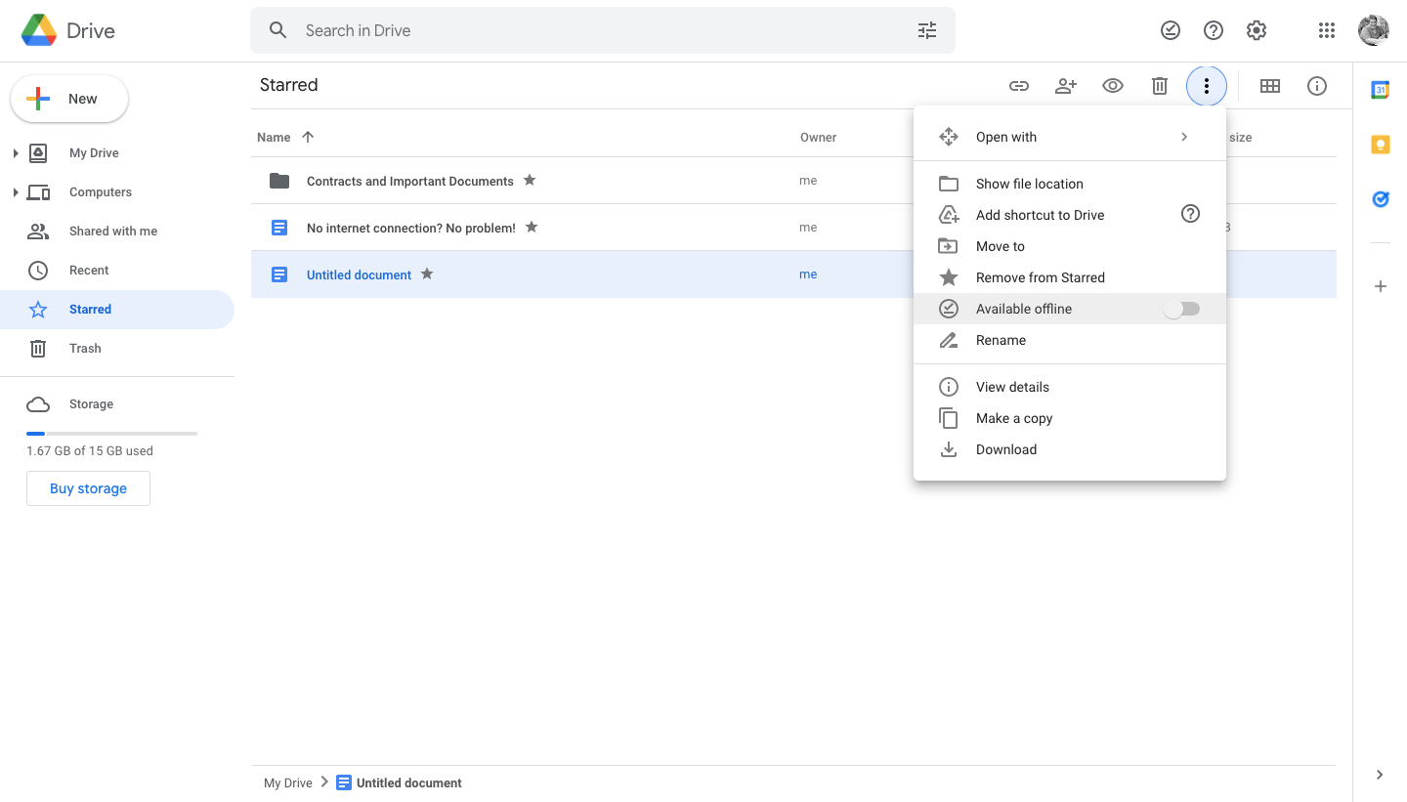Expand Computers in the sidebar
The width and height of the screenshot is (1407, 802).
click(17, 191)
